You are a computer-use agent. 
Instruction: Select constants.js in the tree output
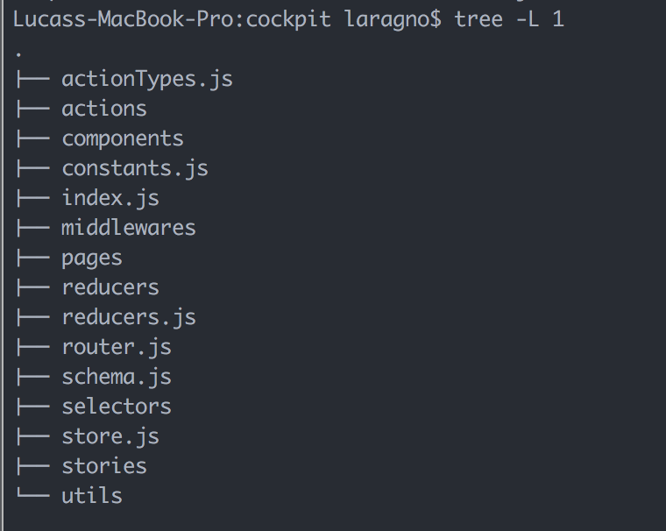[x=135, y=169]
